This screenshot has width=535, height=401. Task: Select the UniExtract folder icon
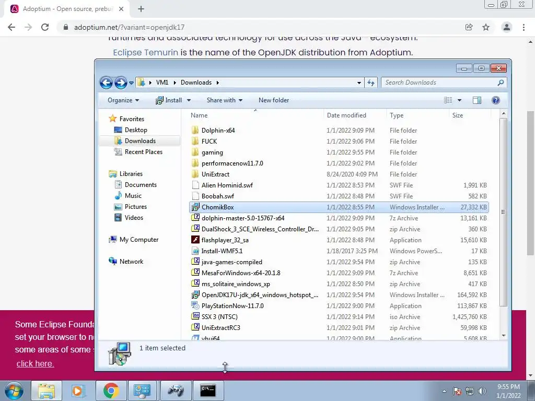pos(195,174)
